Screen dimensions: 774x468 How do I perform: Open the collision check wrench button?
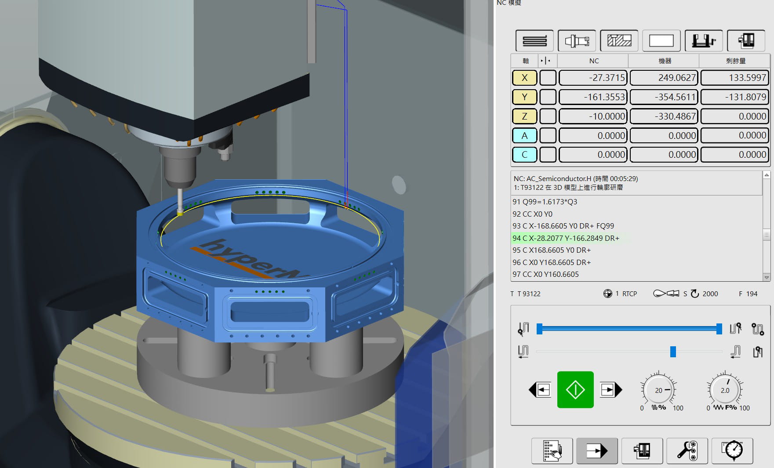coord(687,450)
